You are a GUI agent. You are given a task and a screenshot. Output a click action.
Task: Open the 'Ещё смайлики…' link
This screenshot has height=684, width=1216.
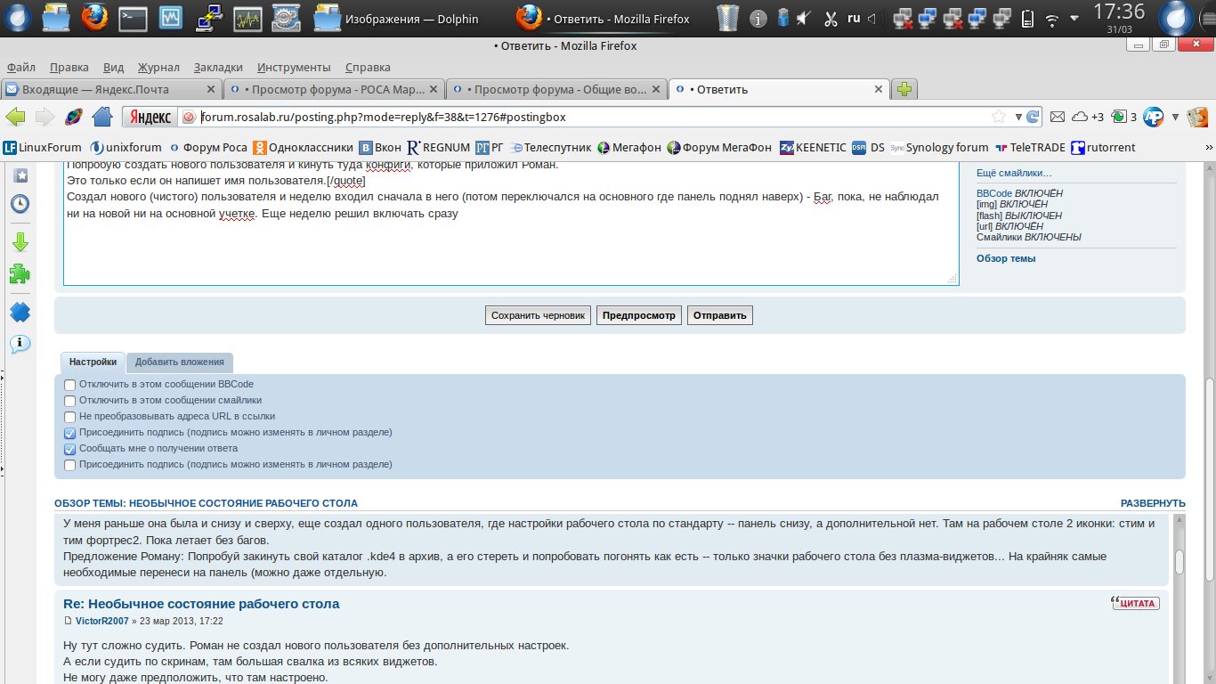1014,173
